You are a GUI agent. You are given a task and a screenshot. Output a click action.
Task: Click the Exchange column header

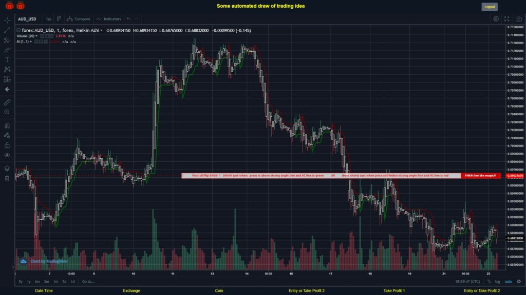(x=131, y=291)
